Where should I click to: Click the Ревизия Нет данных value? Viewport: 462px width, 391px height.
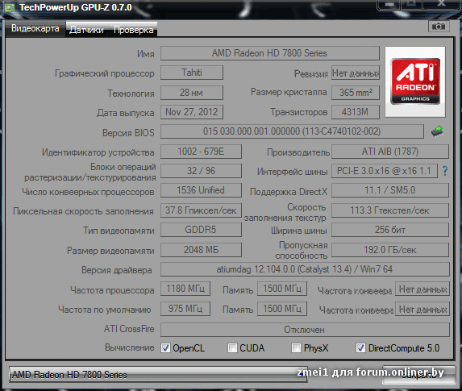tap(356, 73)
